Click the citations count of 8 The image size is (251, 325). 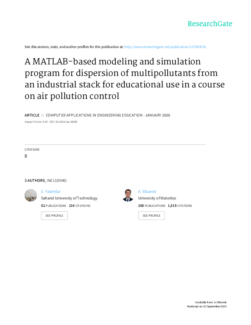pos(26,156)
